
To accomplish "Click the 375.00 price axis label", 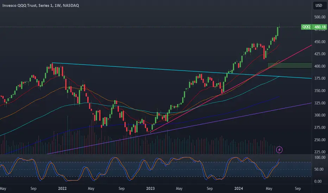I will 320,78.
